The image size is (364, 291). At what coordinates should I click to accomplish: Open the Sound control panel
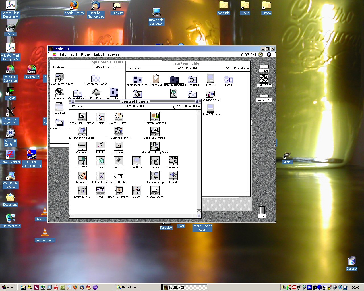[173, 176]
